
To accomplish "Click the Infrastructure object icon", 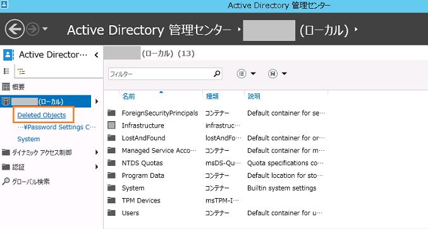I will point(111,126).
